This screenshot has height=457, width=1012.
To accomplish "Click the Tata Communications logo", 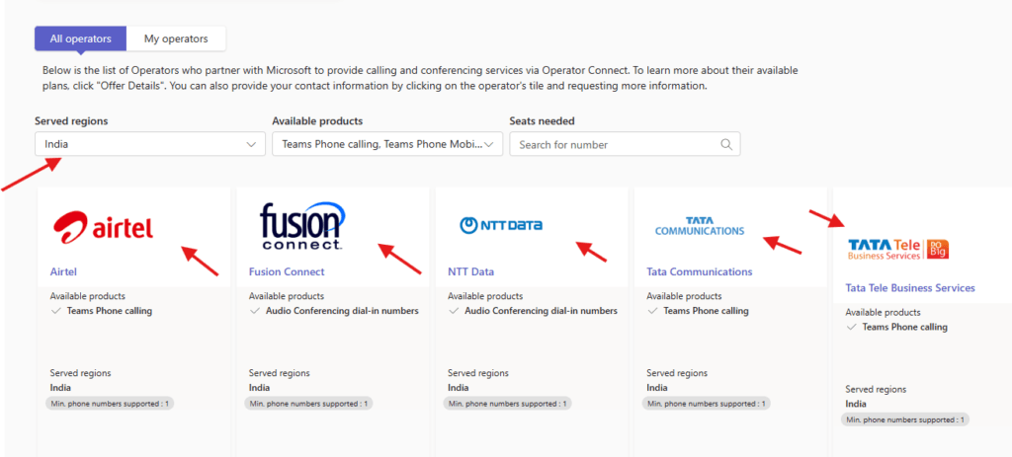I will 699,226.
